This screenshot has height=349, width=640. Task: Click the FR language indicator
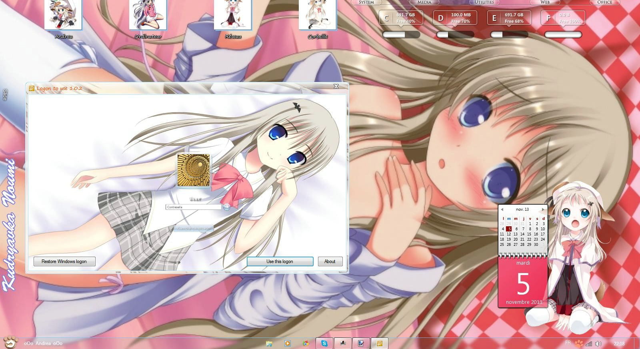568,343
